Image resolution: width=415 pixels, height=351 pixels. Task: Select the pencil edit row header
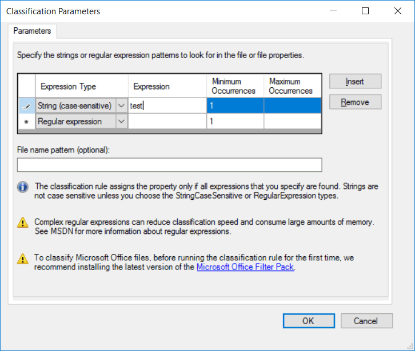pyautogui.click(x=26, y=106)
